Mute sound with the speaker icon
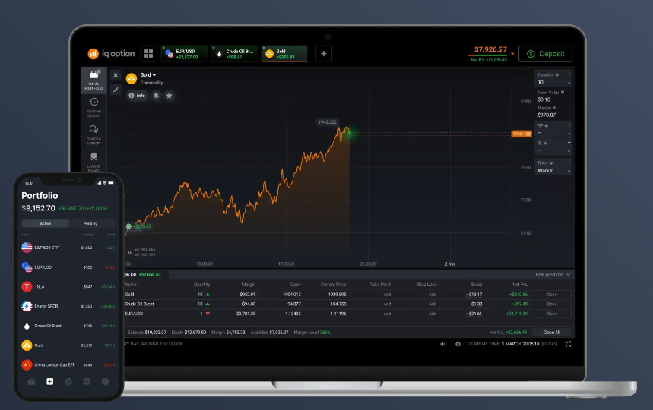 point(443,344)
